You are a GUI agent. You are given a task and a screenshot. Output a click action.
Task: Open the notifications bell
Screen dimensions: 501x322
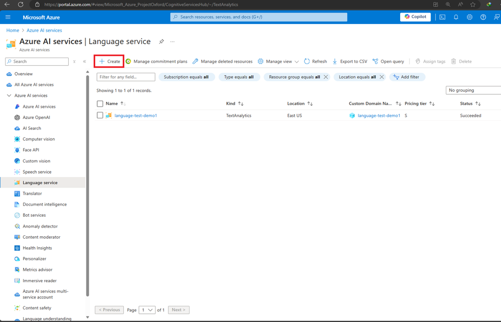456,17
